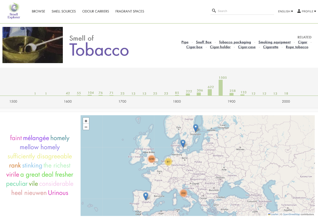318x220 pixels.
Task: Click the word 'considerable' in cloud
Action: click(56, 184)
